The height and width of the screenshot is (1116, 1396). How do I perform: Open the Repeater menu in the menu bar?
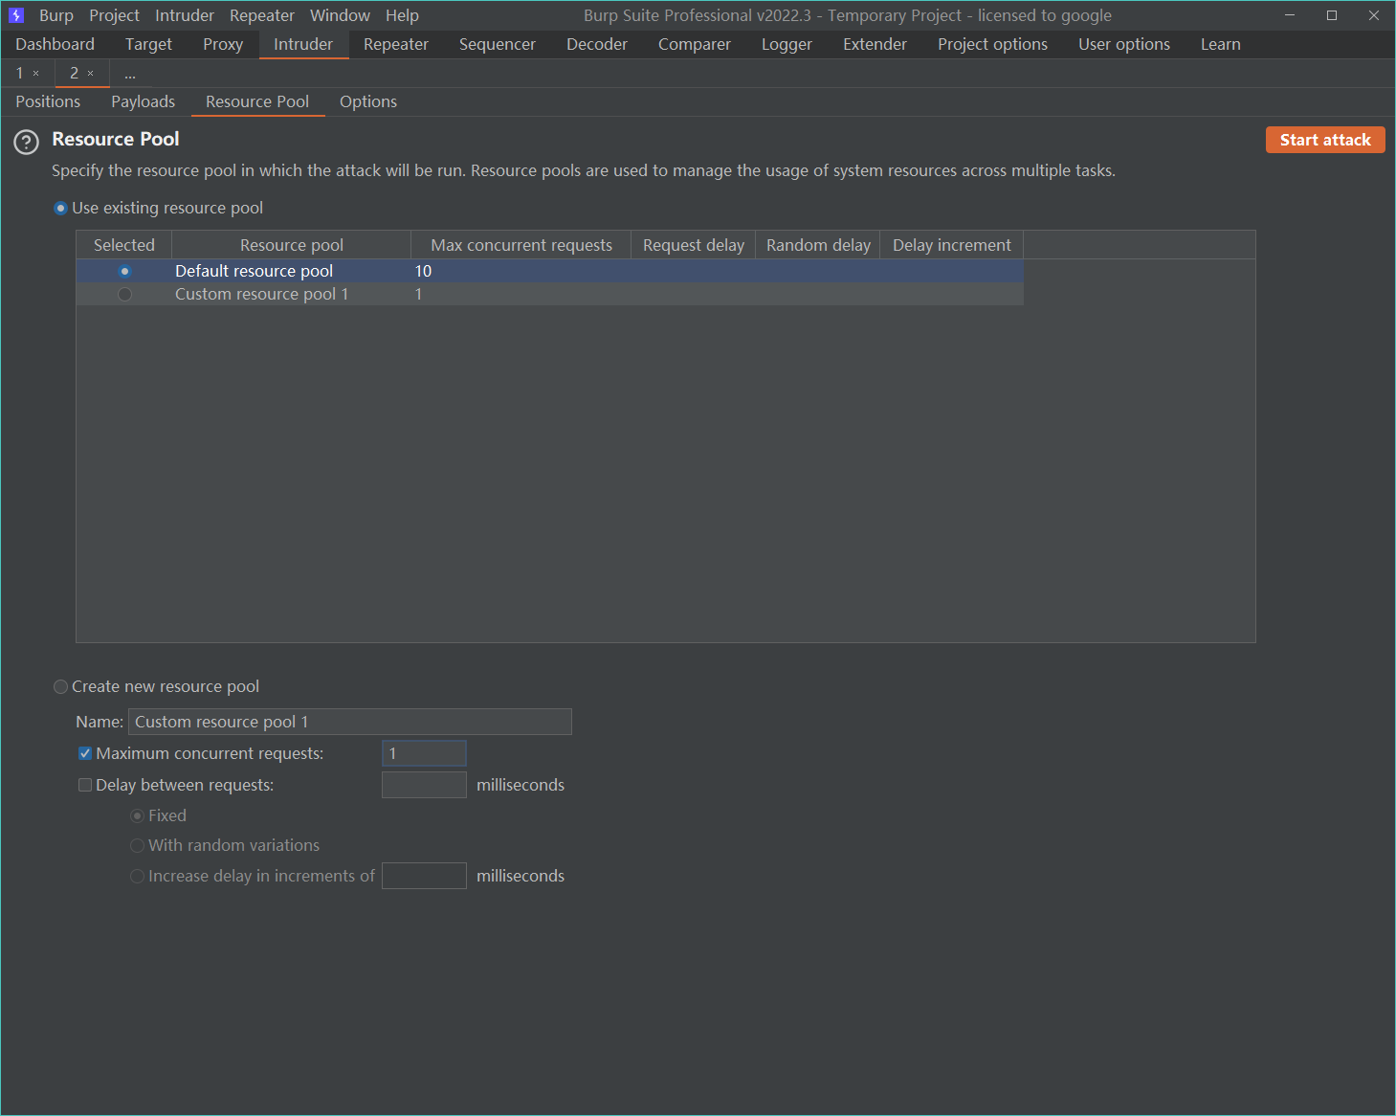262,15
